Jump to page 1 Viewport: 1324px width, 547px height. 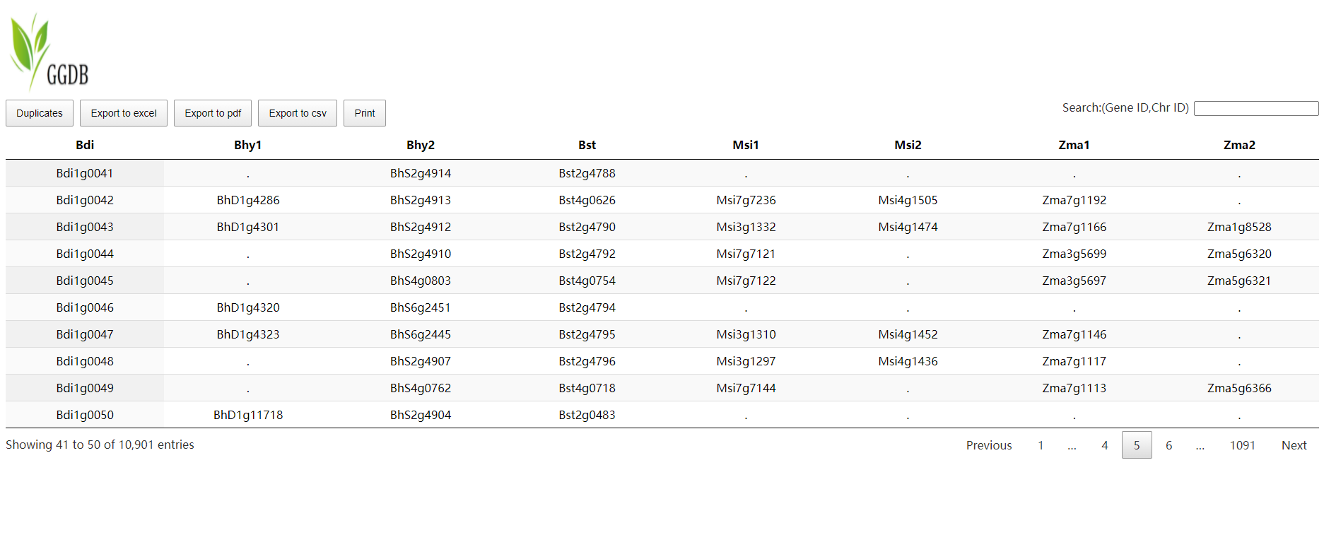pyautogui.click(x=1041, y=445)
